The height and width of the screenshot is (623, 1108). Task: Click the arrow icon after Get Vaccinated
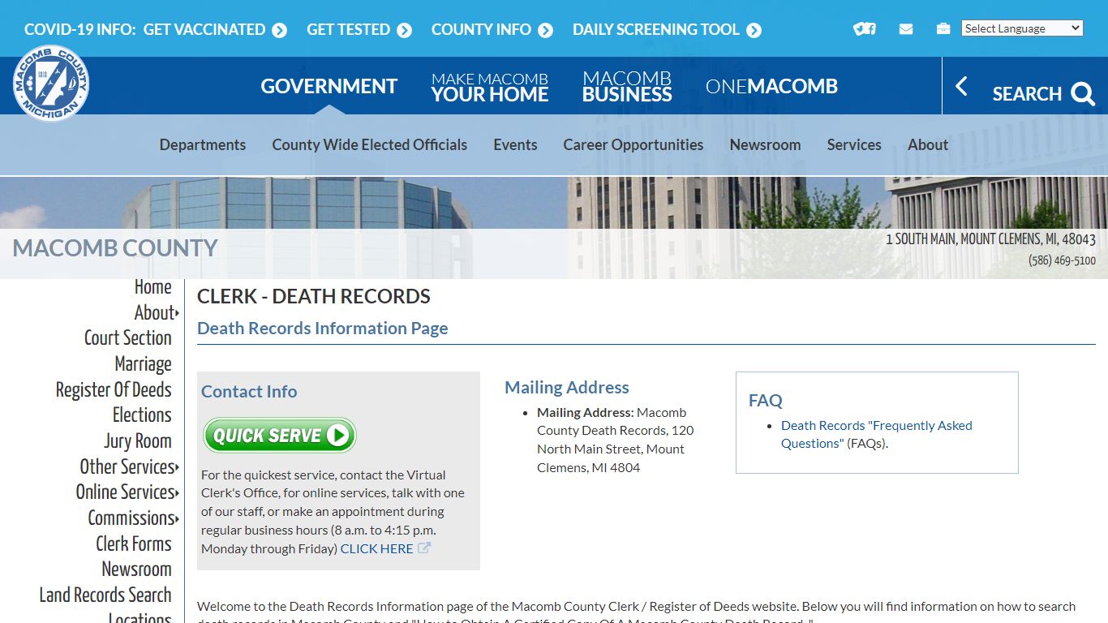279,31
